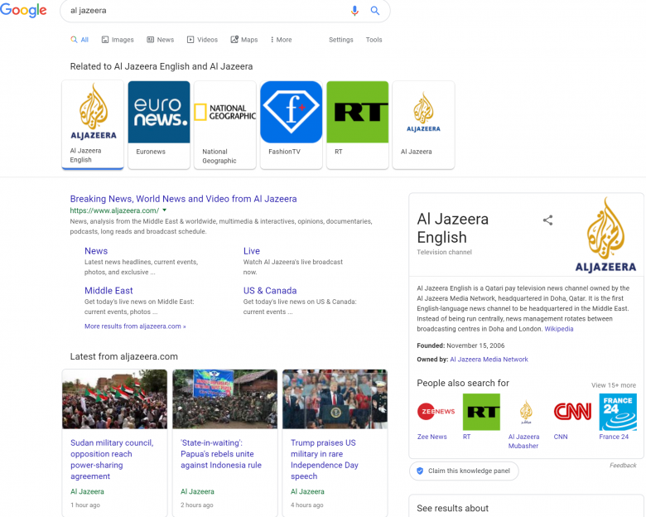Select the RT green logo related card
646x517 pixels.
358,125
